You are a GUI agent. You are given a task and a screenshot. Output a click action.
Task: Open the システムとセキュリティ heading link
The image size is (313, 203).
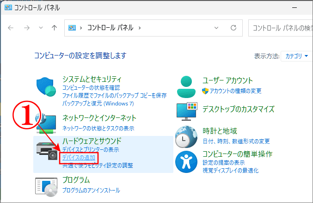[92, 79]
